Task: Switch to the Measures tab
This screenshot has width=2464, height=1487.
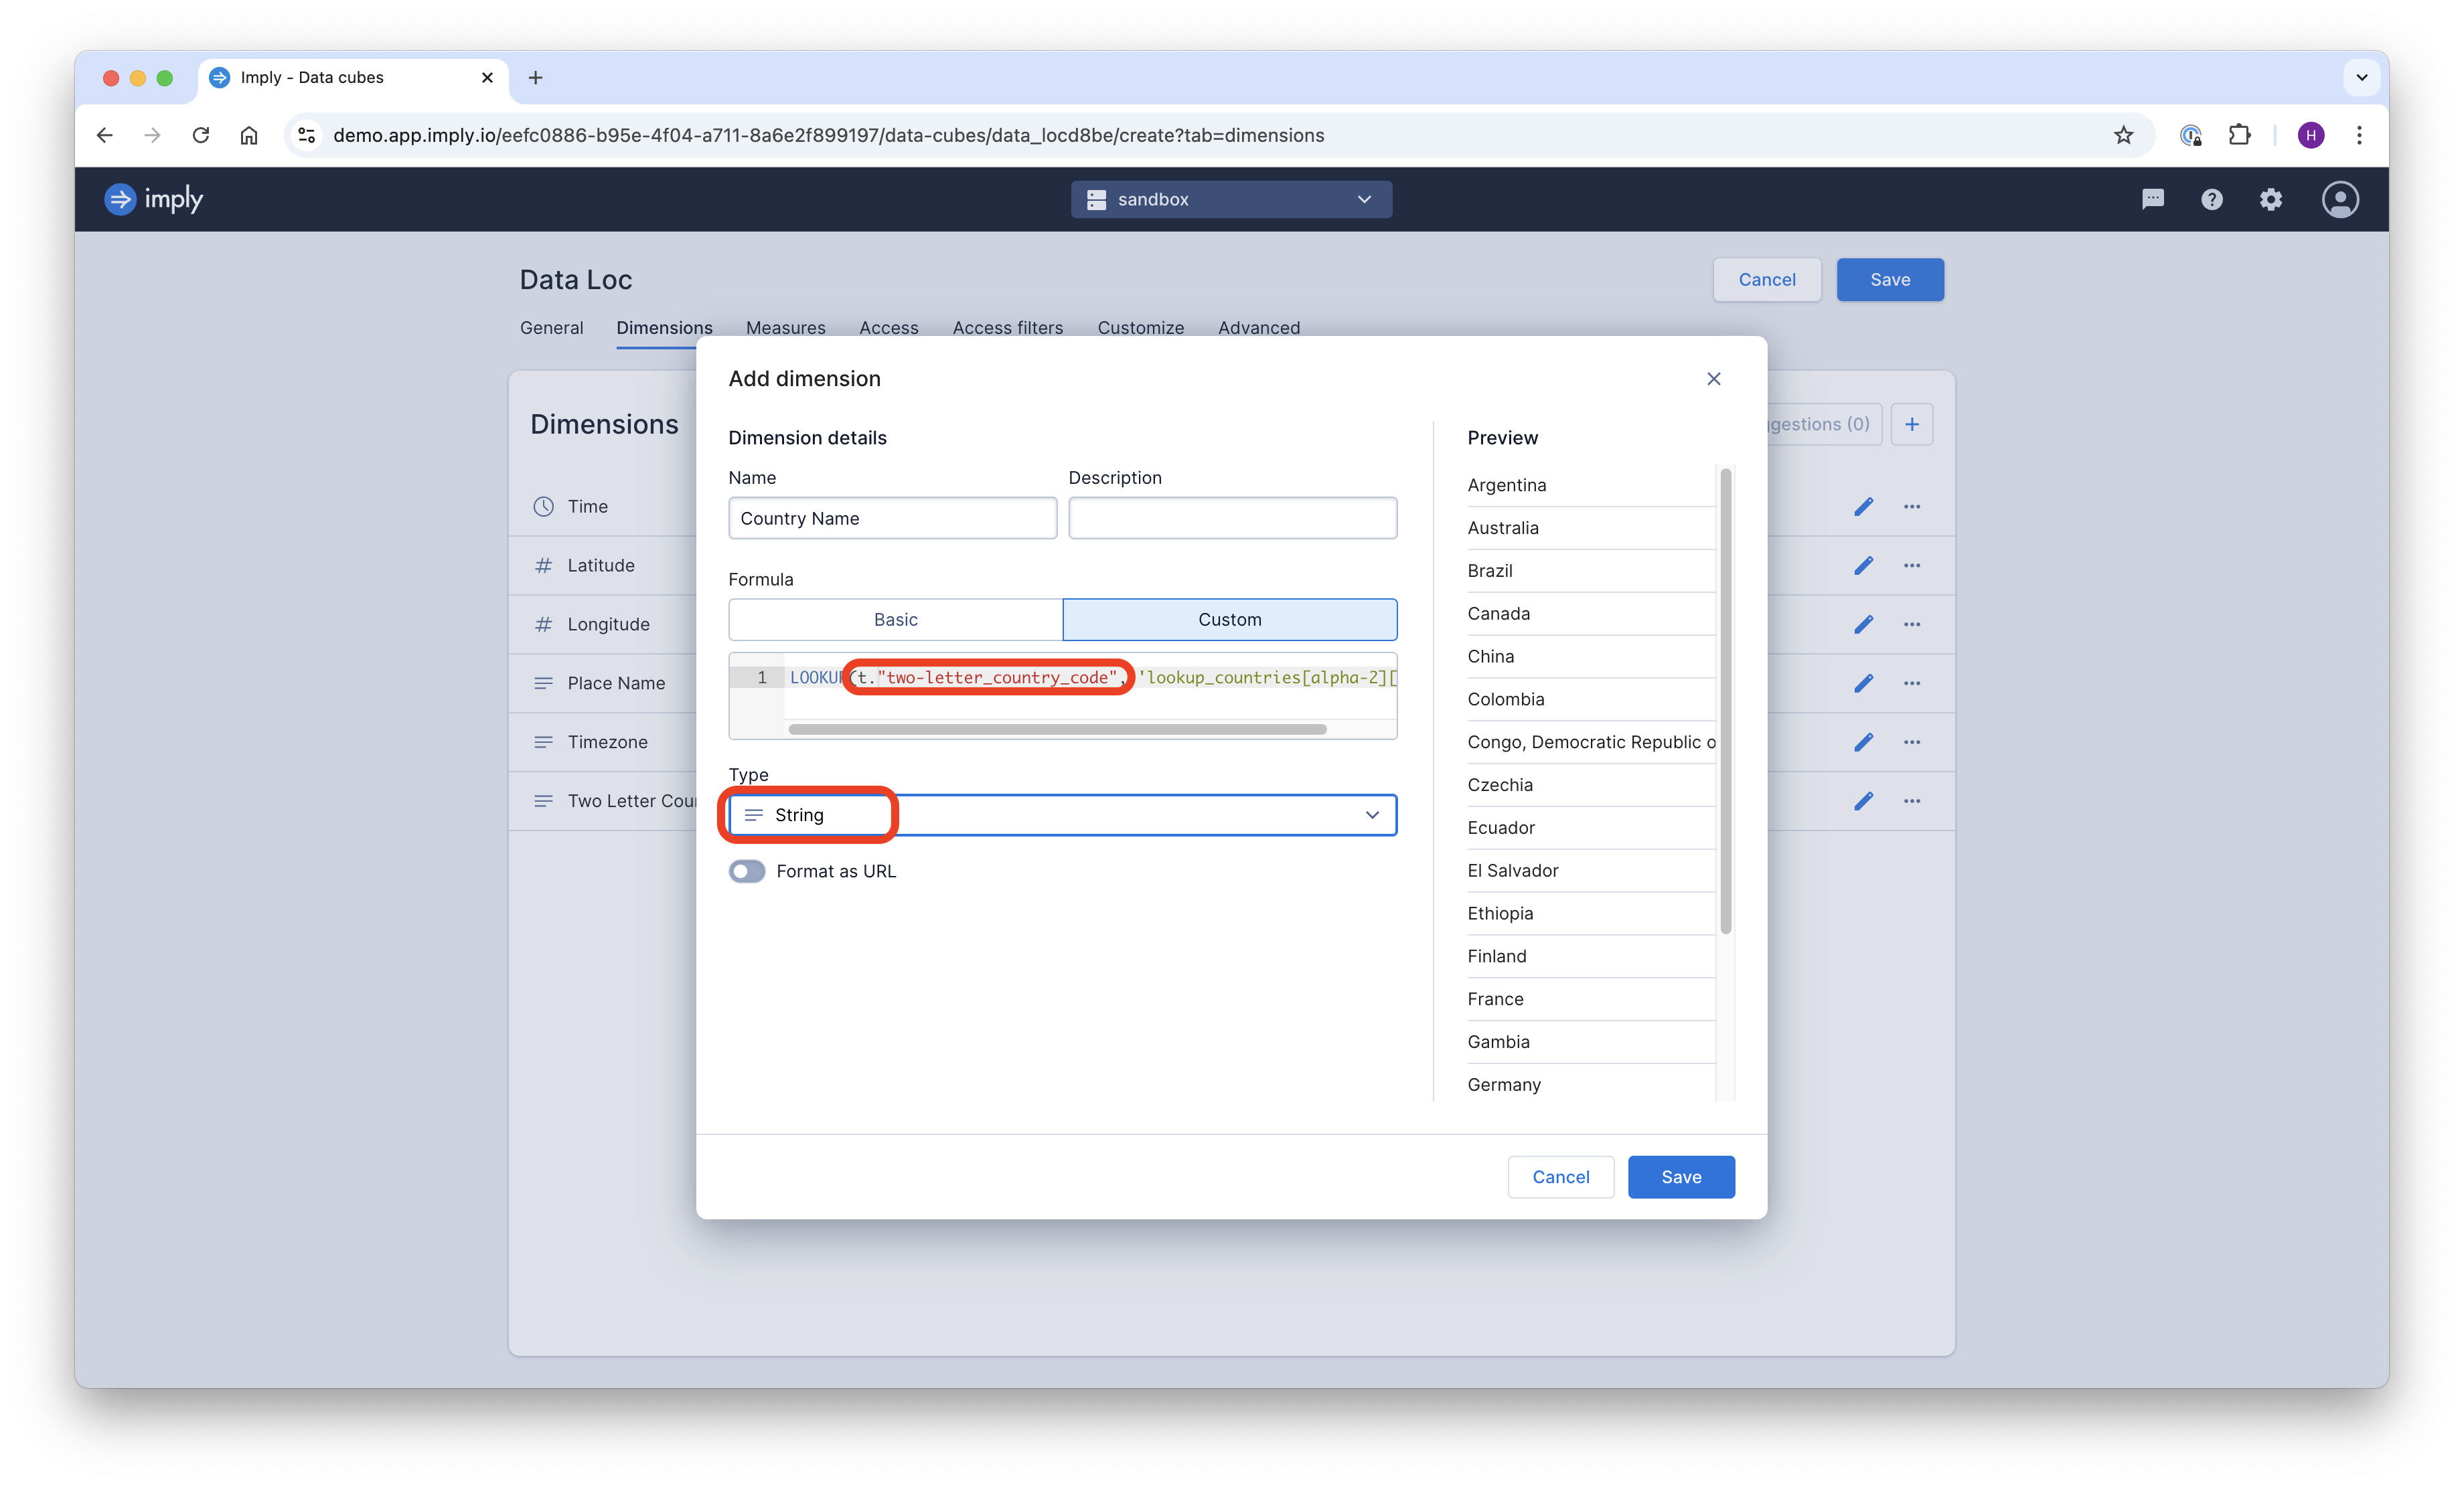Action: (785, 328)
